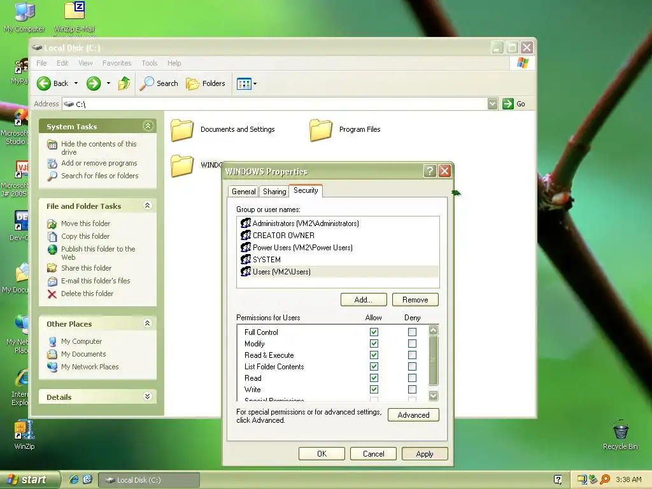Check Deny for Modify permission

coord(412,343)
